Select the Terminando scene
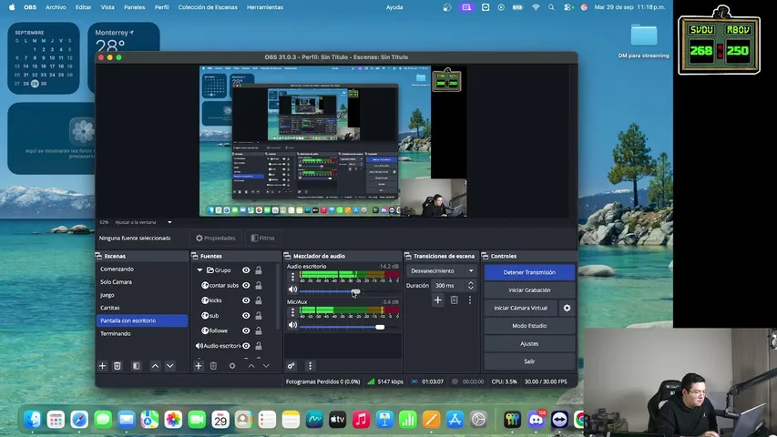The height and width of the screenshot is (437, 777). pos(142,333)
